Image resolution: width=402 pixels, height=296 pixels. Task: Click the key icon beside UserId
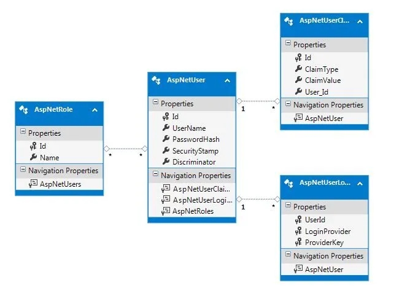pyautogui.click(x=298, y=220)
